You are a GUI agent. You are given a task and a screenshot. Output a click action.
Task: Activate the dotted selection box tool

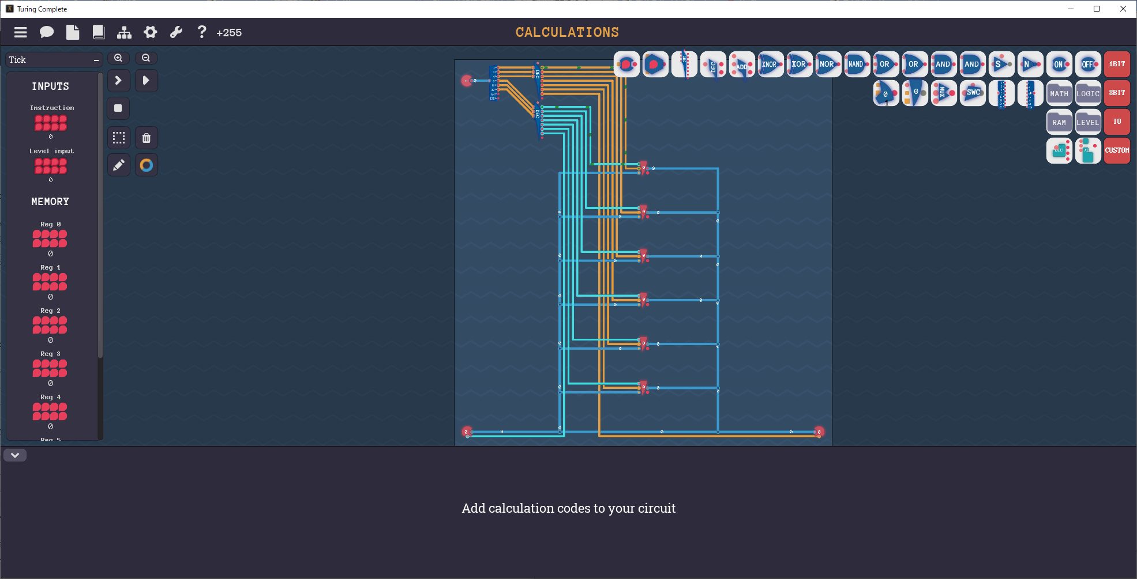[119, 138]
